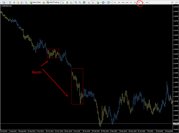Switch chart to line chart mode
The image size is (179, 133).
[x=71, y=2]
